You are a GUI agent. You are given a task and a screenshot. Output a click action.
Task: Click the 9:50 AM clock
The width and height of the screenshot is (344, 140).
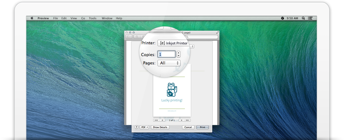pos(292,18)
